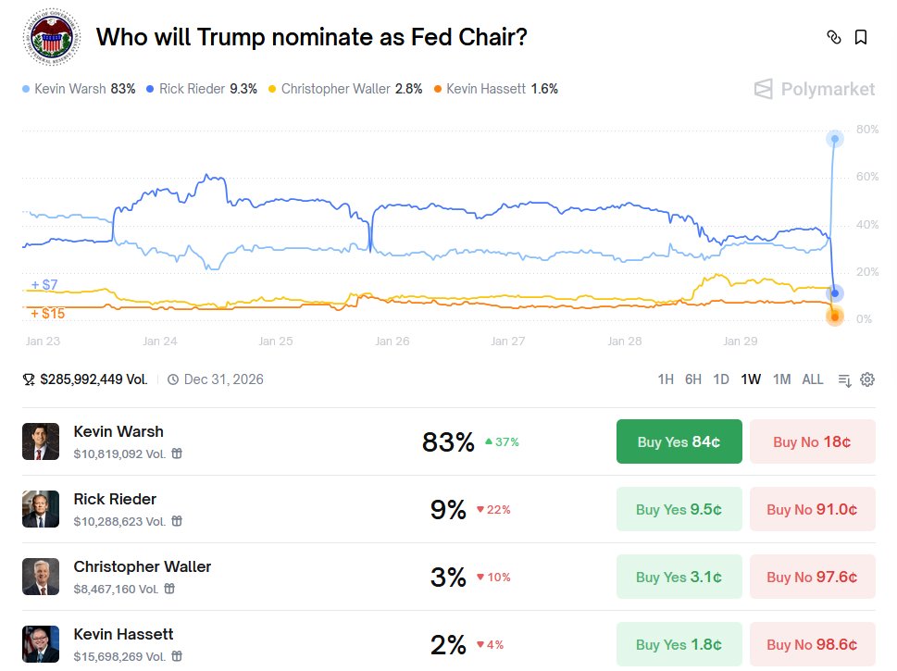Show the ALL time chart range
897x671 pixels.
[x=813, y=379]
